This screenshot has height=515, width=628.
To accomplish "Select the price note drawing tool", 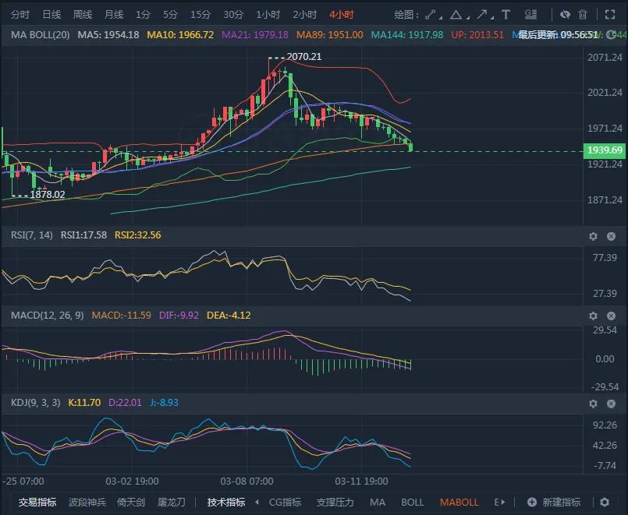I will [x=531, y=13].
